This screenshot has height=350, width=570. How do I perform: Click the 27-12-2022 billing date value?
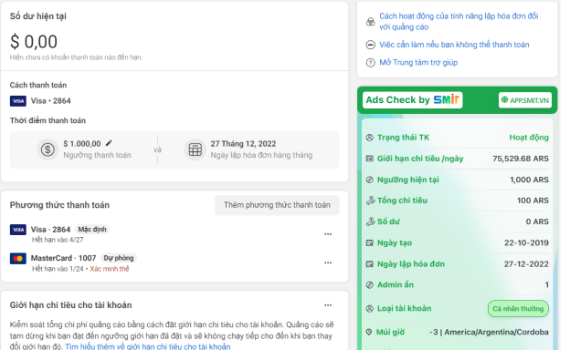pyautogui.click(x=526, y=264)
